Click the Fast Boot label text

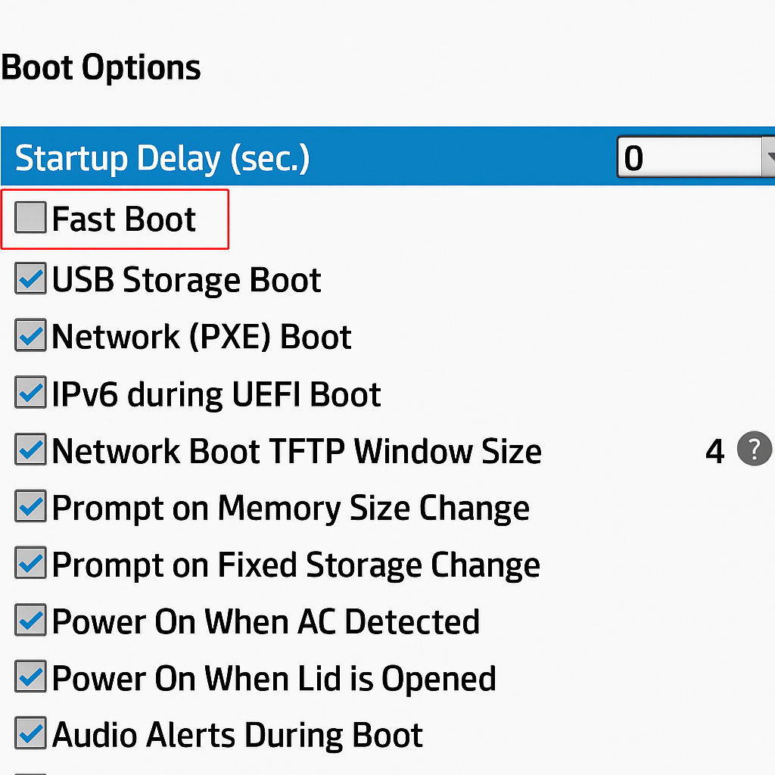(123, 219)
